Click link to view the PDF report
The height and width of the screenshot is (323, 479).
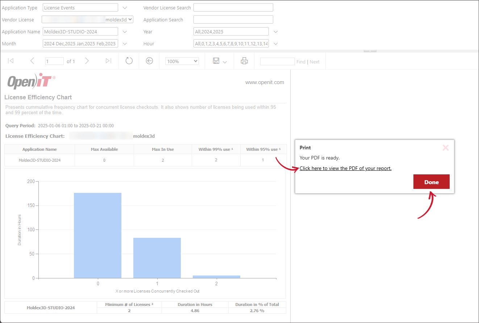point(345,168)
